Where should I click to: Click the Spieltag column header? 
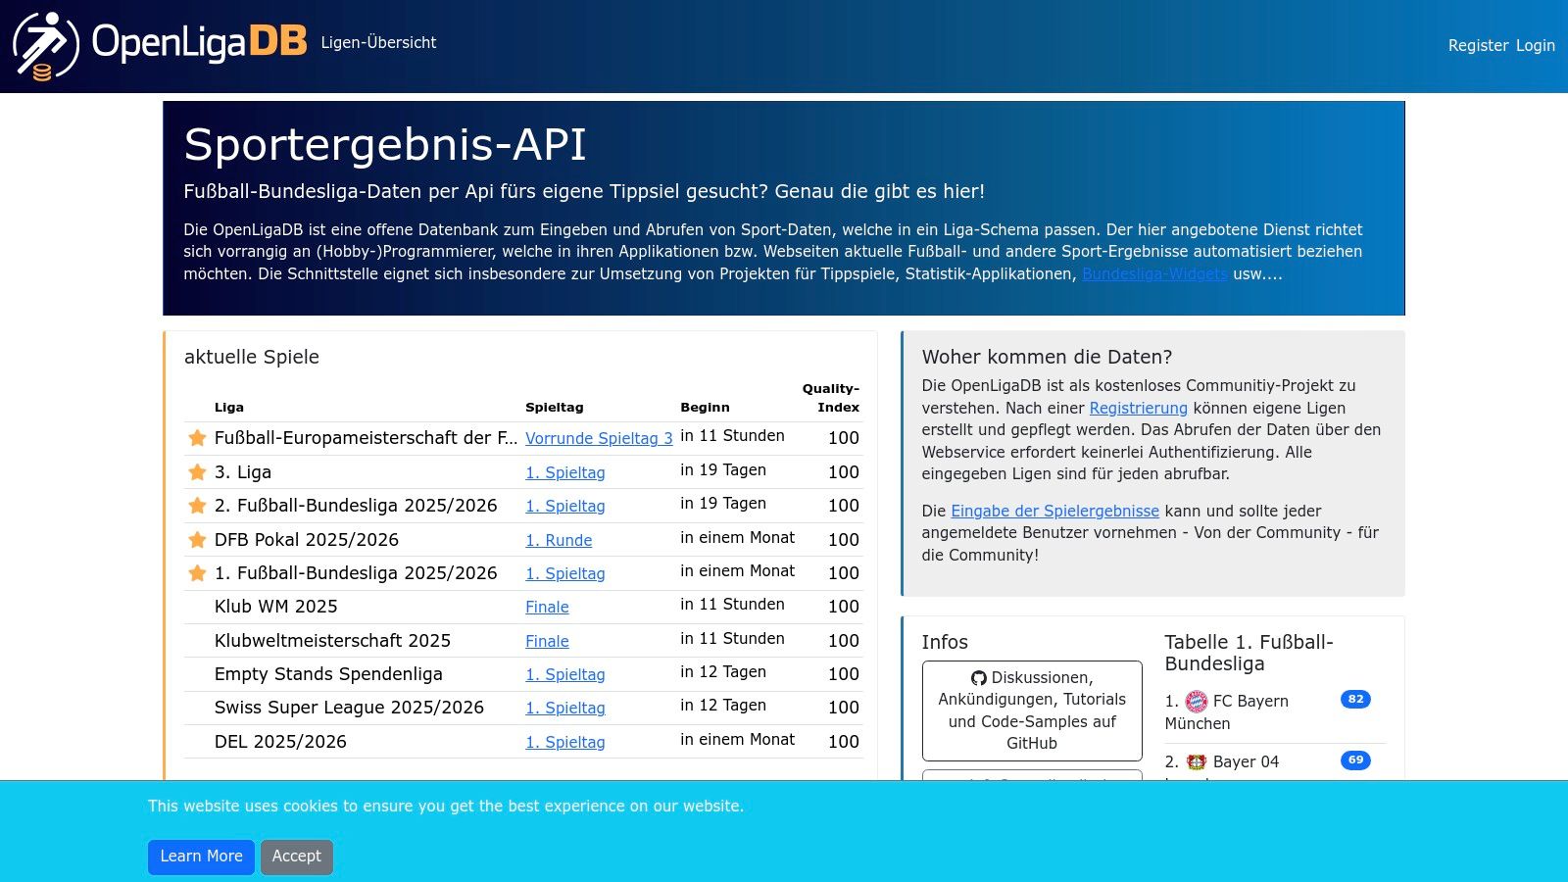[555, 408]
